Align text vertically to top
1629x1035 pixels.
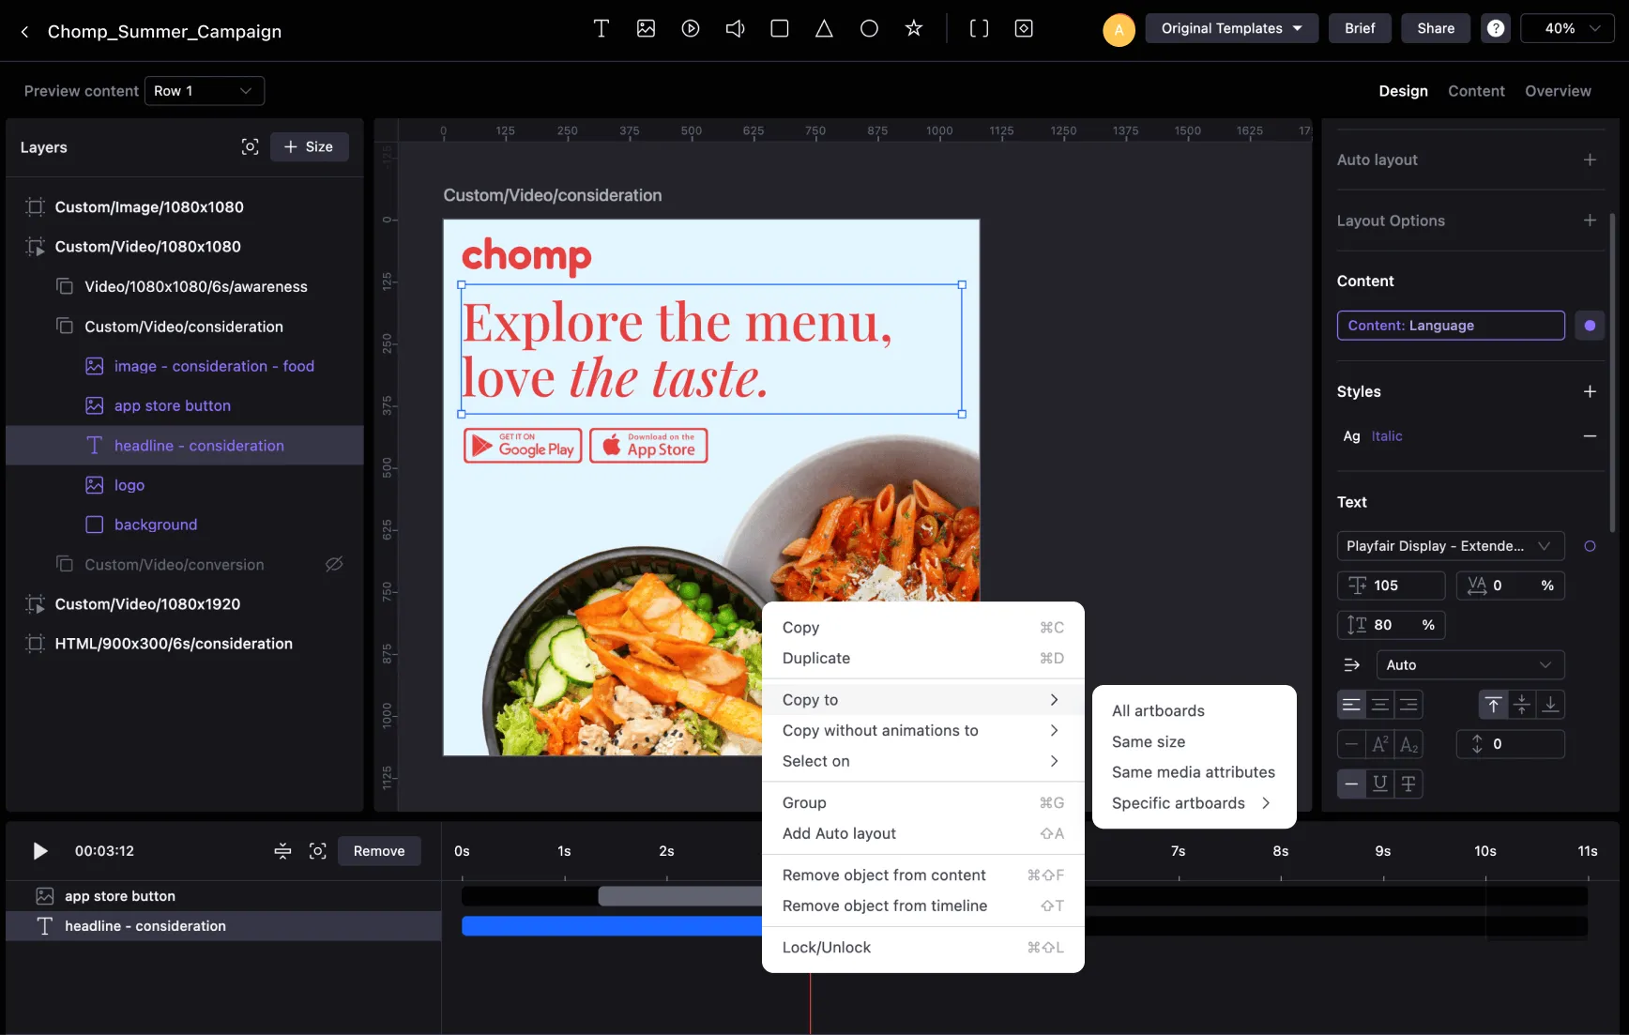click(1494, 705)
